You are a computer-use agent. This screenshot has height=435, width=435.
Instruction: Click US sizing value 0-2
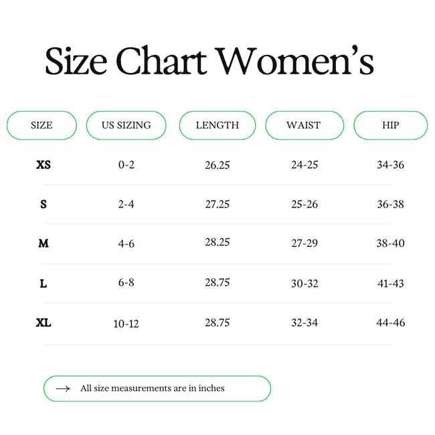126,165
